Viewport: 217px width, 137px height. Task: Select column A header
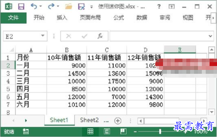31,50
